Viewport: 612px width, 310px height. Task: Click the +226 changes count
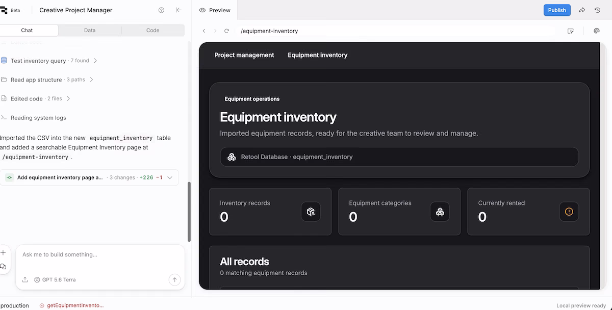pos(146,177)
